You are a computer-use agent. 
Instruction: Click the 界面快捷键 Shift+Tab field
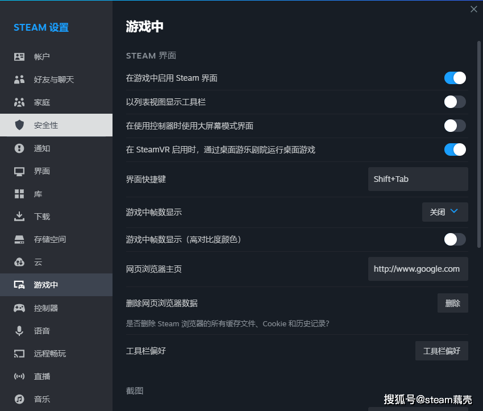click(418, 179)
